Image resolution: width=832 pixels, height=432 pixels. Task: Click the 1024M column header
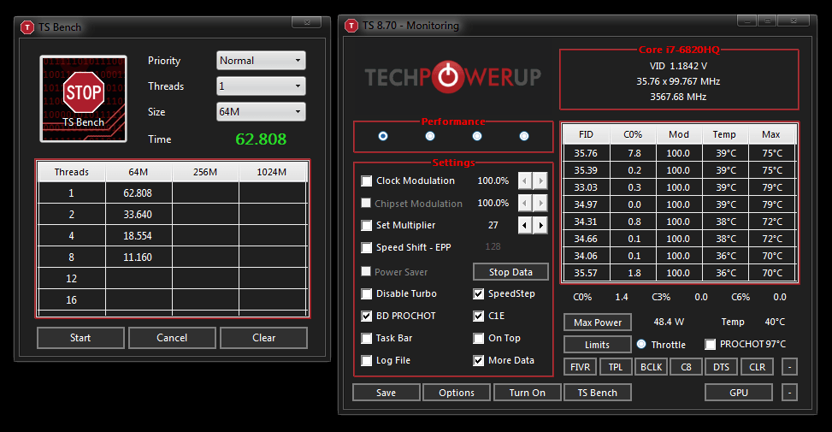click(x=272, y=172)
